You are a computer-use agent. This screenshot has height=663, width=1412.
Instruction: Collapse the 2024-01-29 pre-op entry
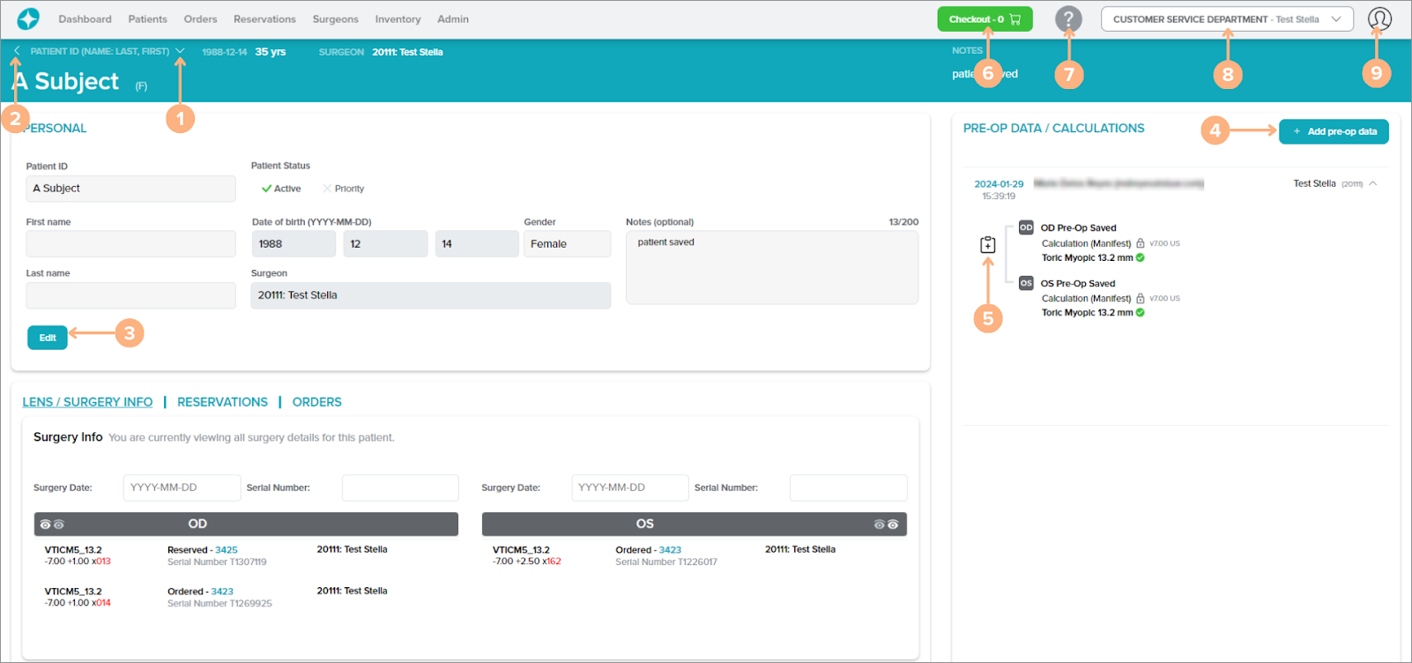[x=1373, y=183]
